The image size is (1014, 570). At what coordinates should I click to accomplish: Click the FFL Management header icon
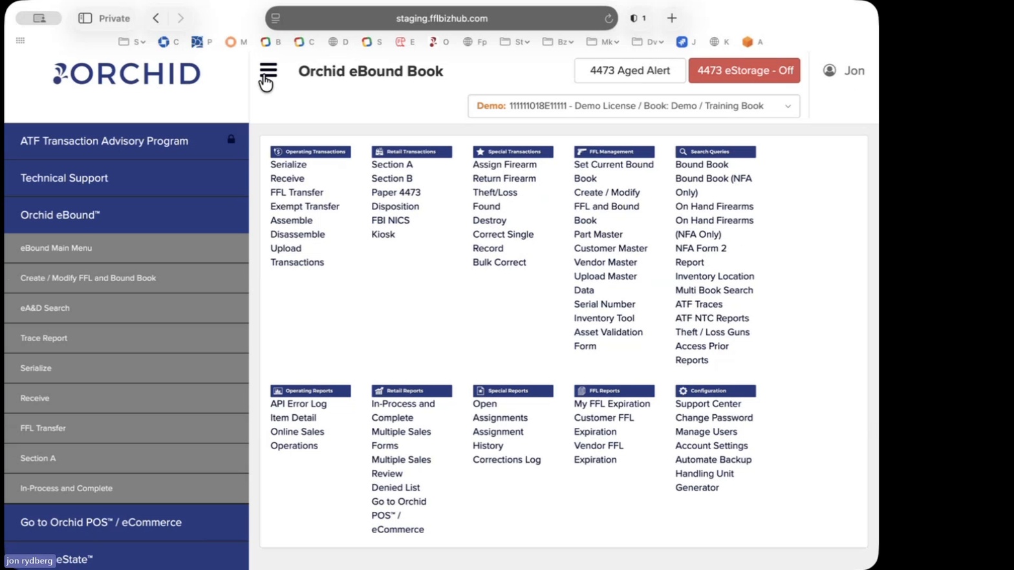(581, 152)
